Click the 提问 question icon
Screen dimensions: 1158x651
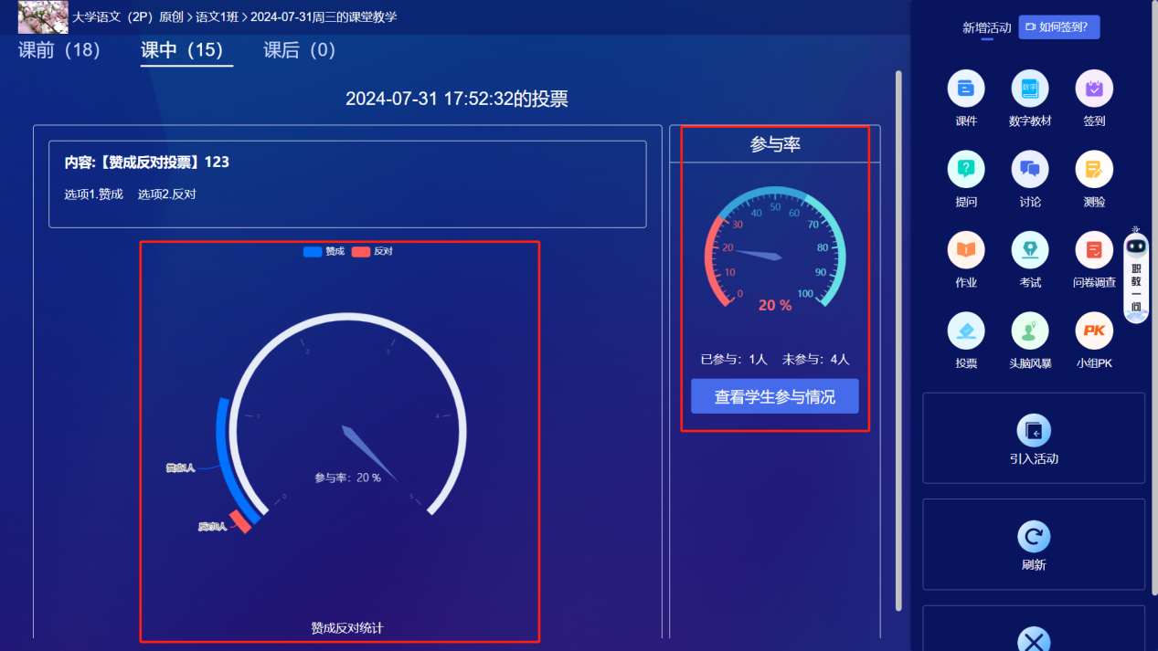pyautogui.click(x=966, y=179)
